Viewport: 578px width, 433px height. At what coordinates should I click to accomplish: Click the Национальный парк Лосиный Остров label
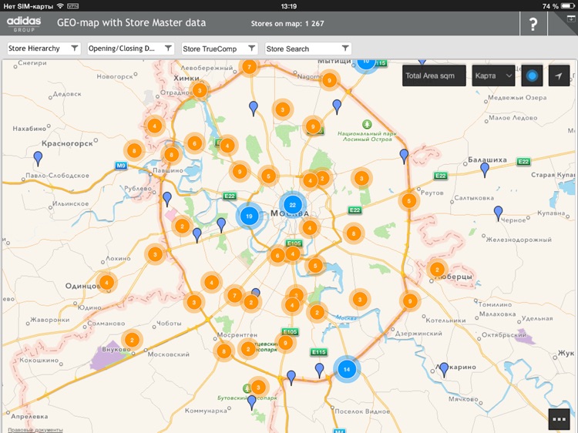tap(367, 136)
